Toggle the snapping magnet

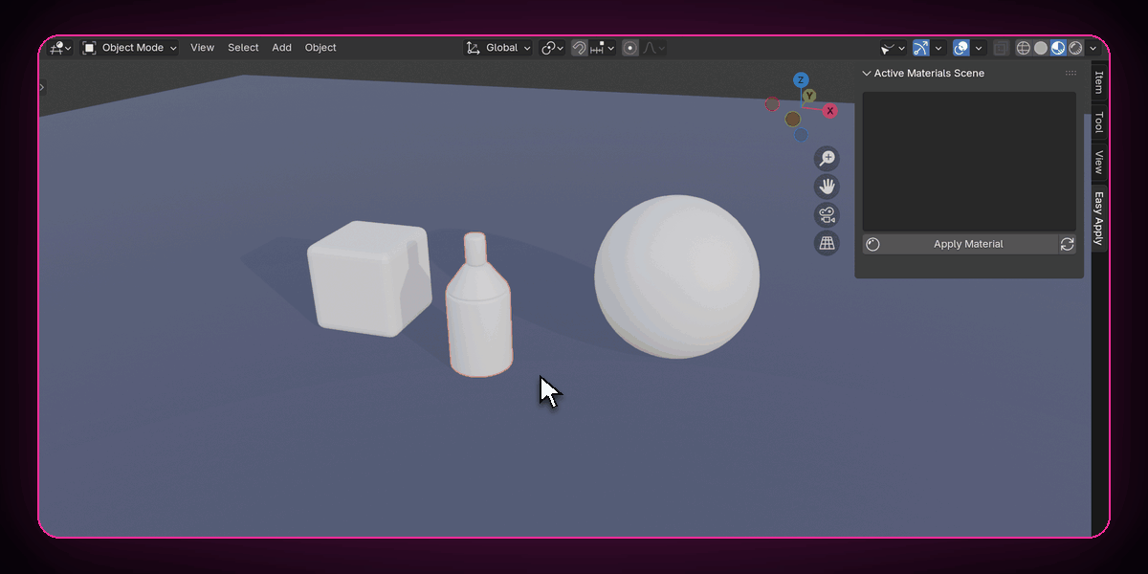pos(579,48)
